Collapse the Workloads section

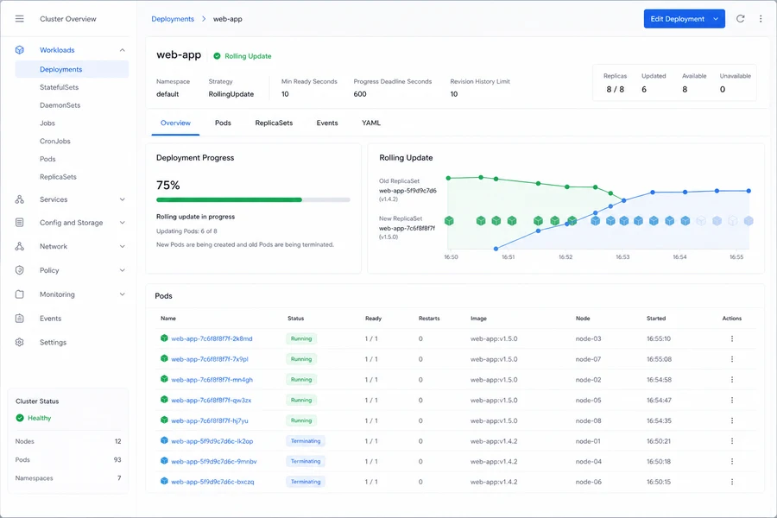coord(122,50)
